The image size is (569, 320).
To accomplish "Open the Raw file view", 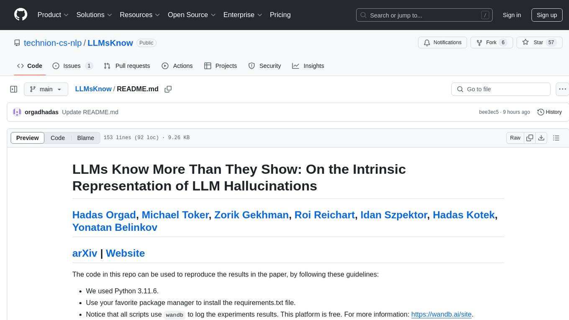I will pos(515,138).
